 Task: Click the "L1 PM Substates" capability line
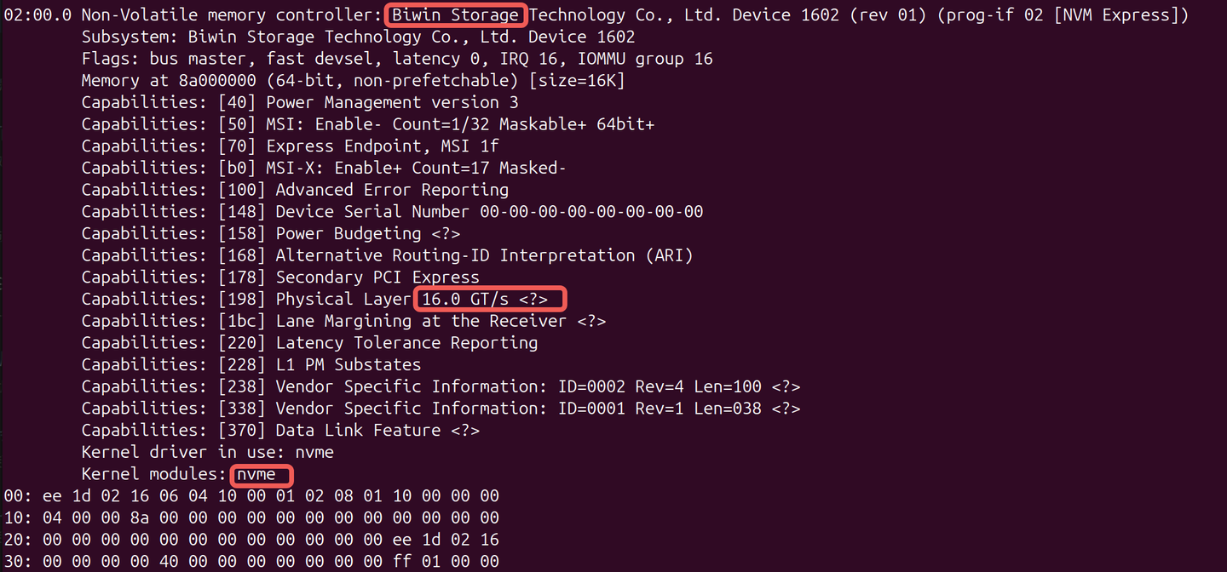tap(251, 364)
